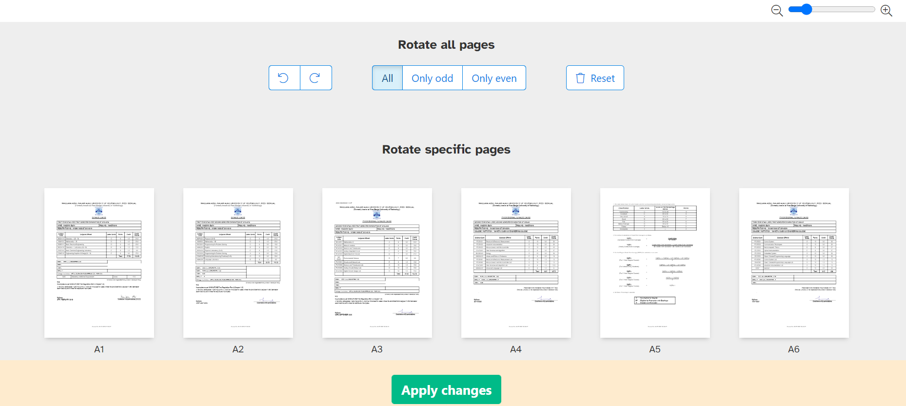Select the Only even pages option

(x=494, y=78)
